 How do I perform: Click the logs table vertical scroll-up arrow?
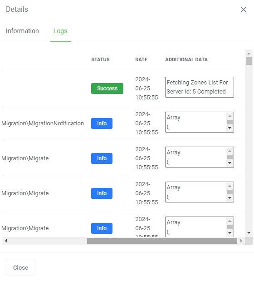tap(249, 54)
